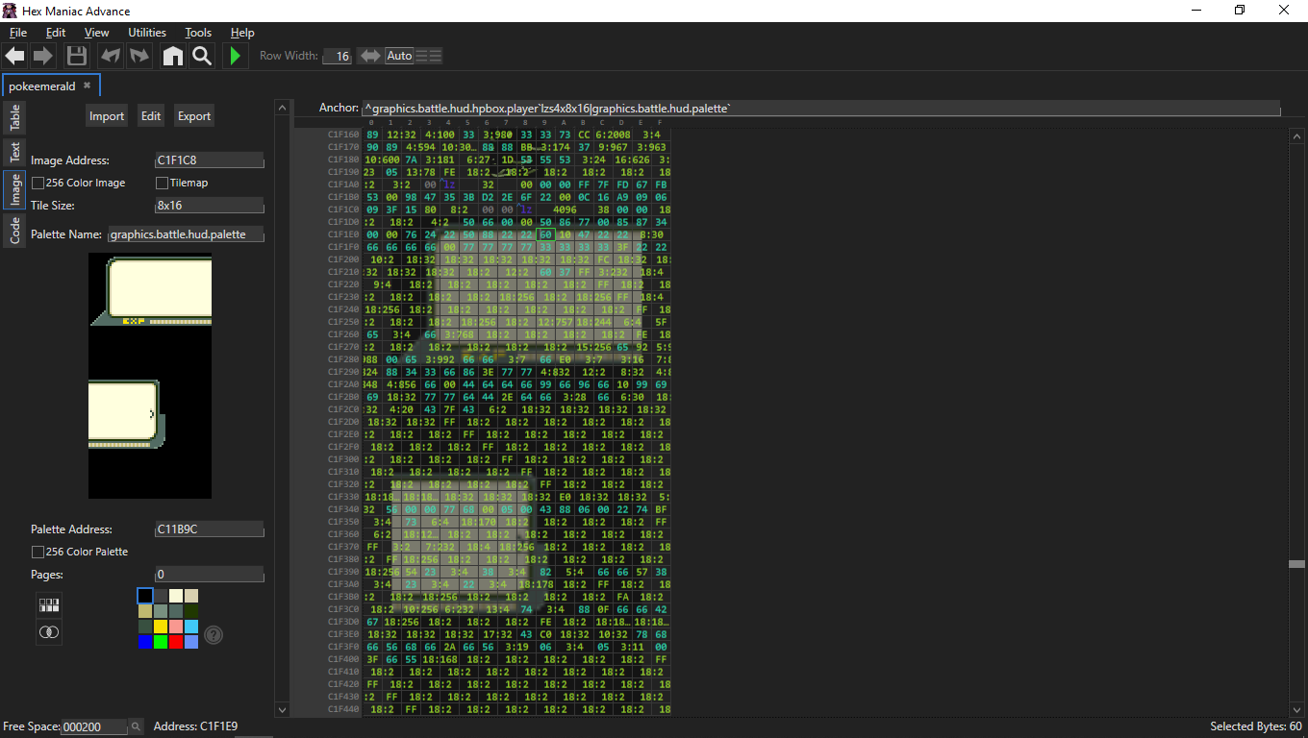This screenshot has width=1308, height=738.
Task: Click the palette grid arrangement icon
Action: pyautogui.click(x=49, y=604)
